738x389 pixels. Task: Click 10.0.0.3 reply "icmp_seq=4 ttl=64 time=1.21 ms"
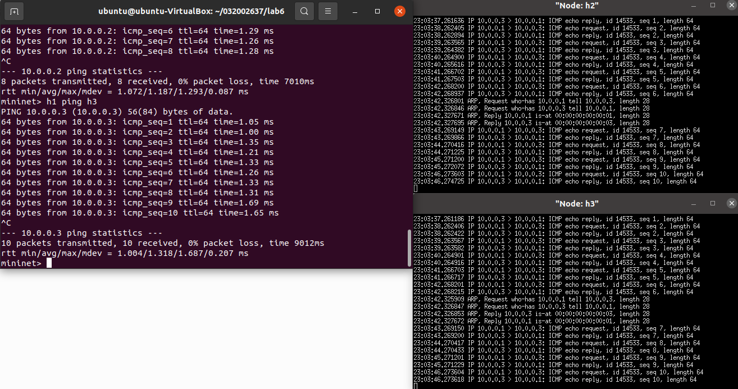coord(137,152)
